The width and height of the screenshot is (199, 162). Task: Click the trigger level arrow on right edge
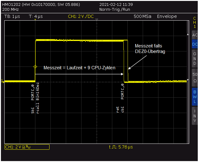(188, 81)
